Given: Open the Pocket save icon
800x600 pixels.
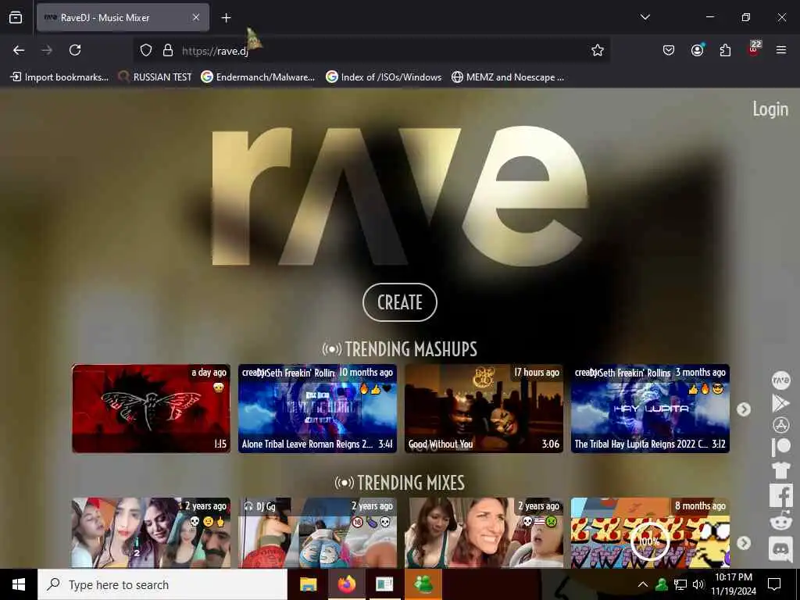Looking at the screenshot, I should [669, 50].
